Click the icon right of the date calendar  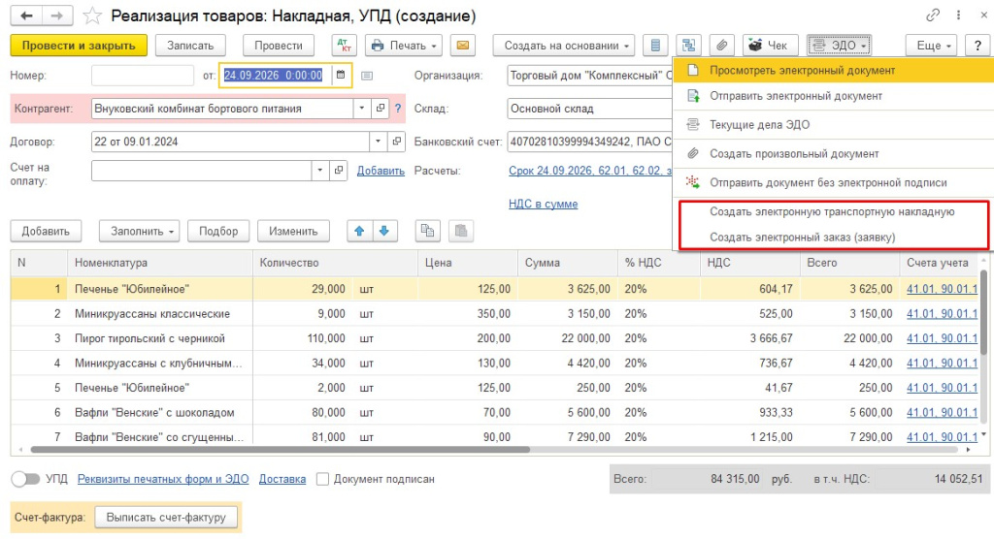367,76
